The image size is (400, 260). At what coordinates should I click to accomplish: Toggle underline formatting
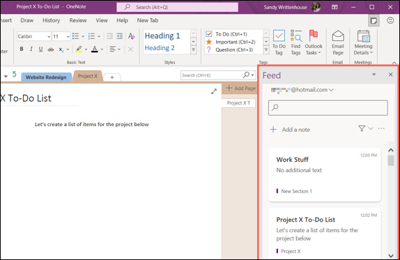coord(40,49)
